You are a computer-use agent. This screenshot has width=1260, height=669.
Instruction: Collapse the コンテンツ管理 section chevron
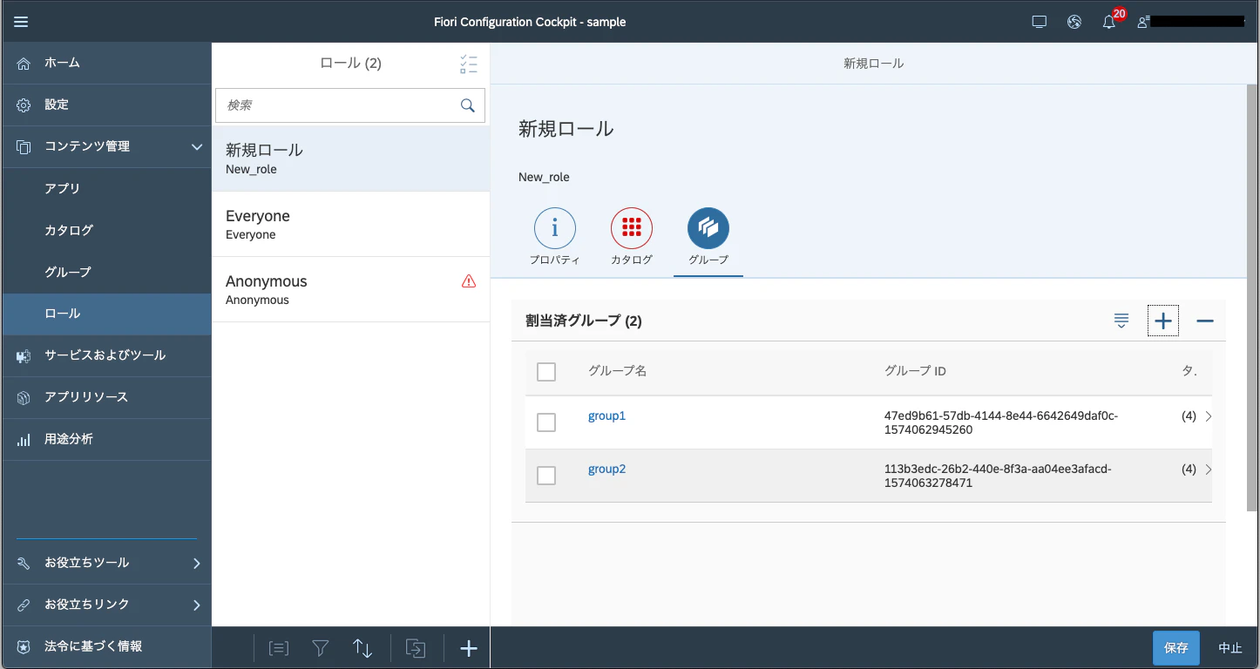pos(197,147)
